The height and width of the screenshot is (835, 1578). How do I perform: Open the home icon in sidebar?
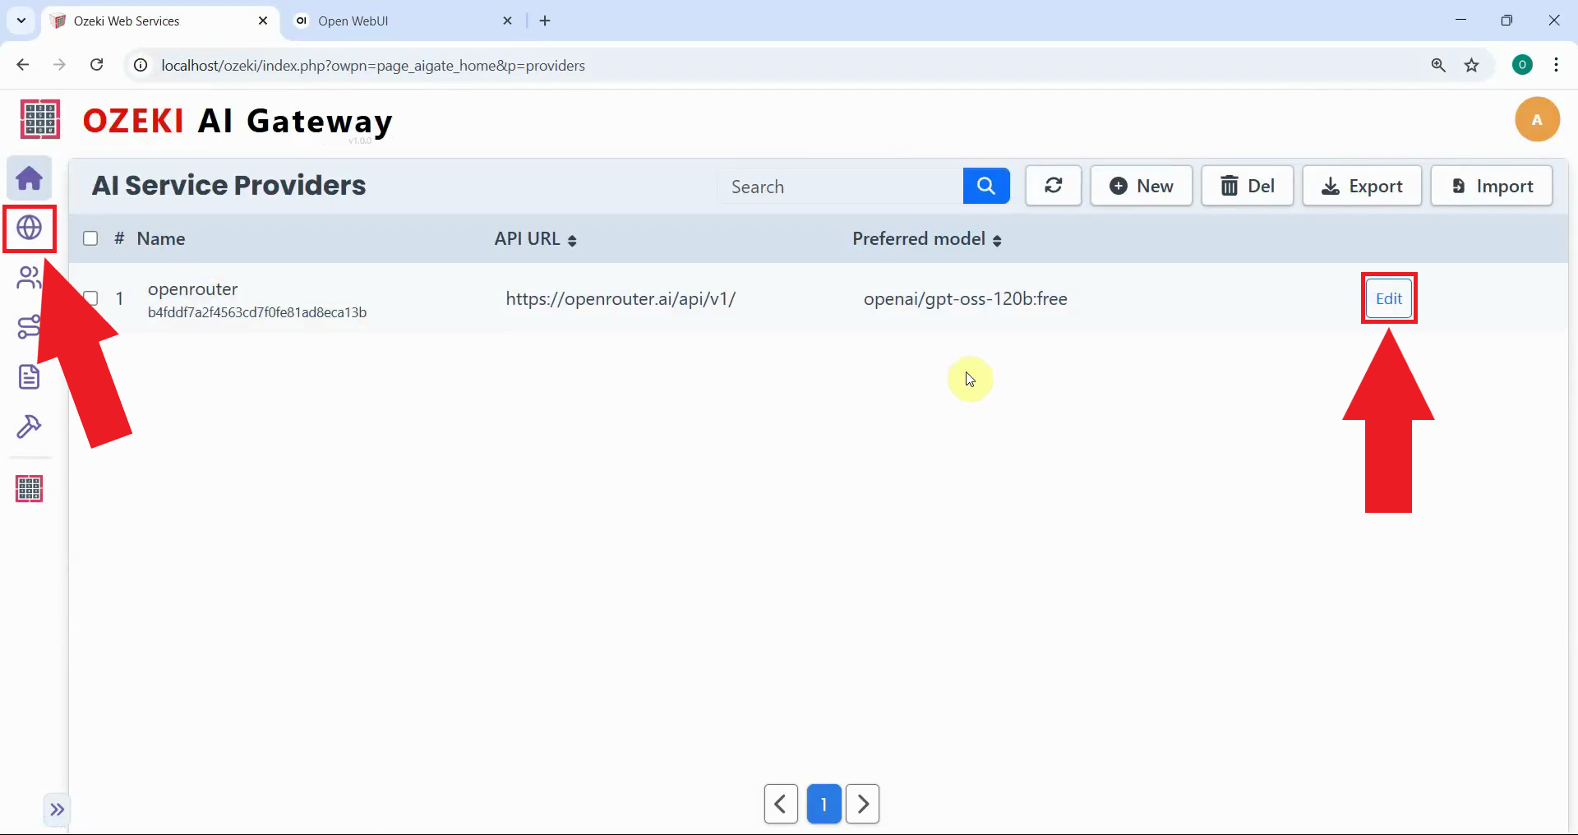[x=30, y=178]
